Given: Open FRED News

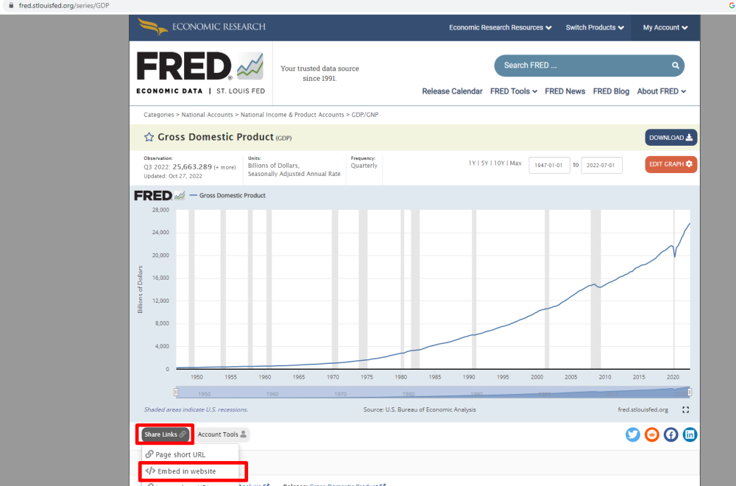Looking at the screenshot, I should click(565, 91).
